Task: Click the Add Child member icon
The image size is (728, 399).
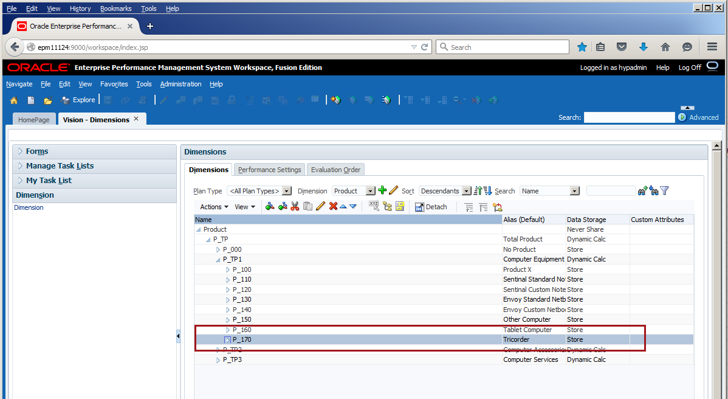Action: click(x=270, y=207)
